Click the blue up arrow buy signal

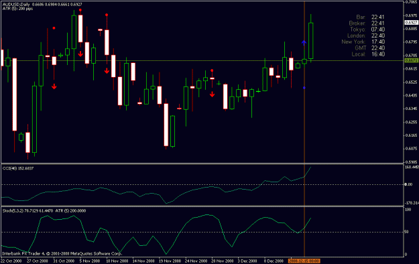pyautogui.click(x=304, y=42)
